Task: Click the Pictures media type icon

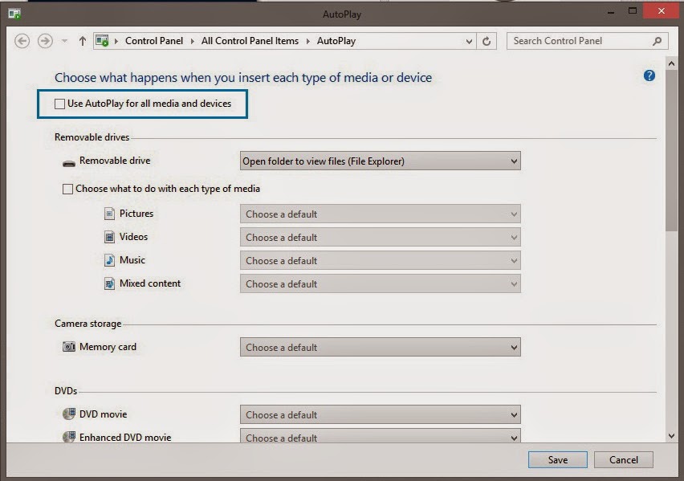Action: (108, 214)
